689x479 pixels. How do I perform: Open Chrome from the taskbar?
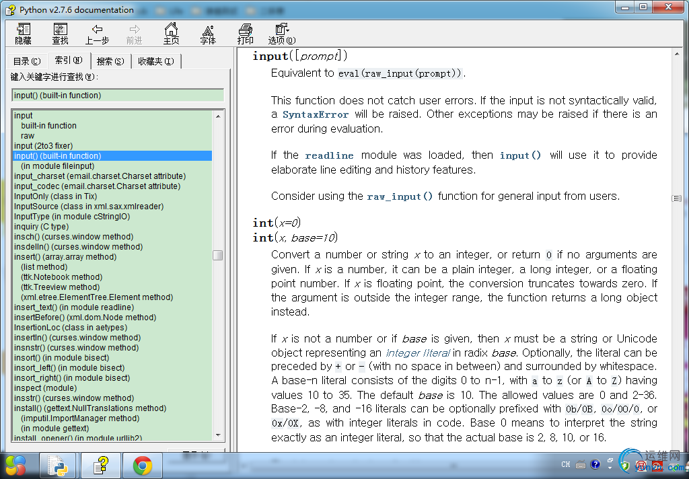143,466
